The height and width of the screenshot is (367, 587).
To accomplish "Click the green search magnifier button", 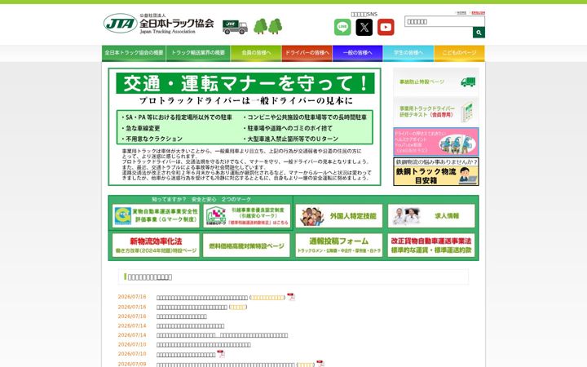I will [x=479, y=33].
